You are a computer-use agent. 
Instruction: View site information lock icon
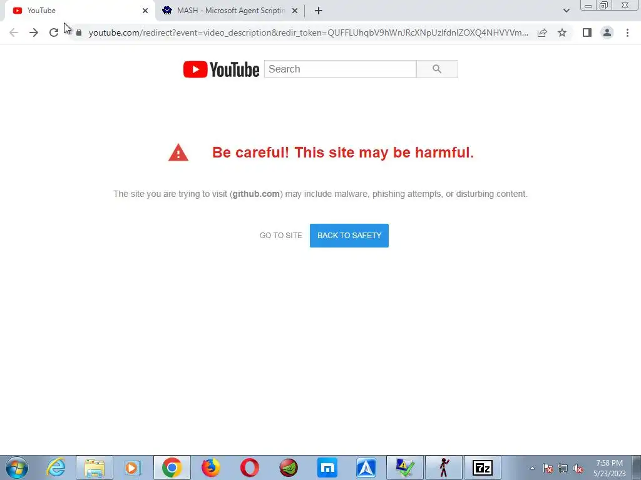click(79, 32)
